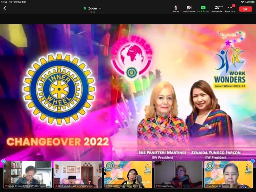Click muted mic icon beside D204-Maria Sangalli

point(56,186)
